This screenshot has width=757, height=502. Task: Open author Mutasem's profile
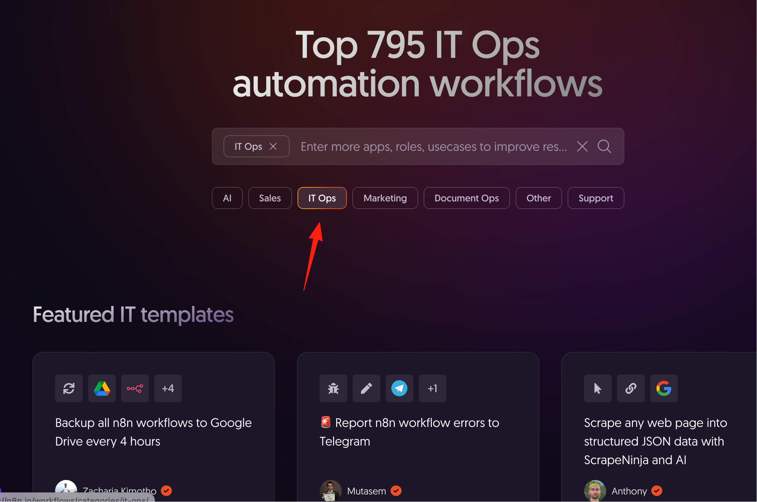pyautogui.click(x=366, y=491)
